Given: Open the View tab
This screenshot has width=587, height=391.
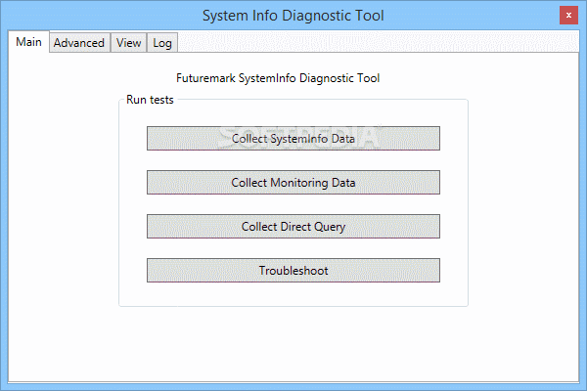Looking at the screenshot, I should (x=128, y=43).
